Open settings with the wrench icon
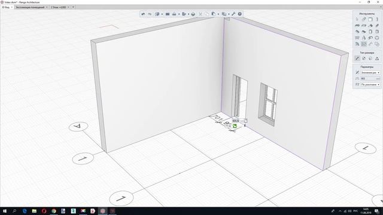This screenshot has height=215, width=383. click(233, 14)
